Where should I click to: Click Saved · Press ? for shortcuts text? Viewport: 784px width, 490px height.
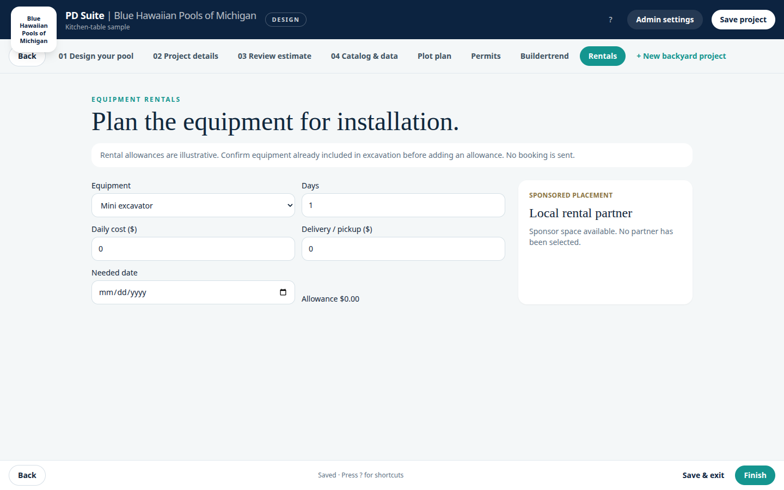pyautogui.click(x=360, y=475)
